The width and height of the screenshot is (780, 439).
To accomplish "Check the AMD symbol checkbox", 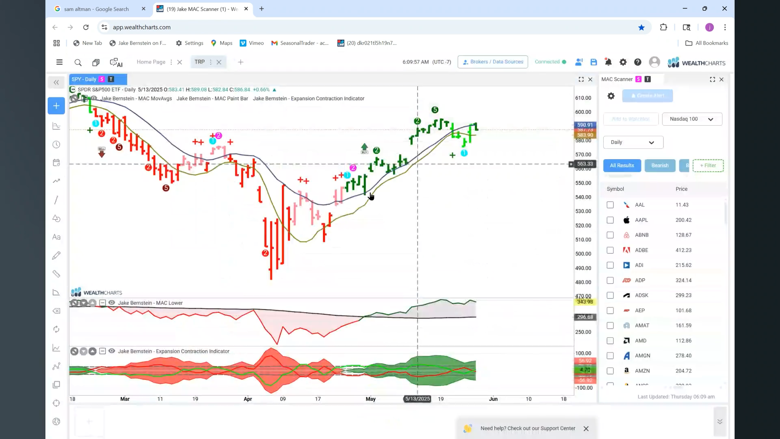I will coord(610,341).
